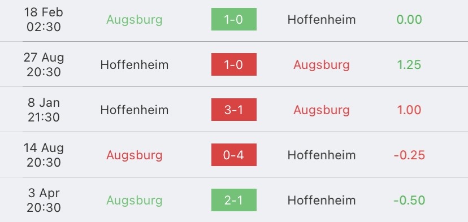The image size is (468, 222).
Task: Open the green 1-0 score badge
Action: 233,19
